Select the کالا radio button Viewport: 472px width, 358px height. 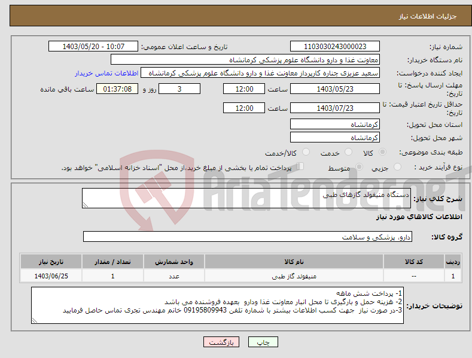382,152
